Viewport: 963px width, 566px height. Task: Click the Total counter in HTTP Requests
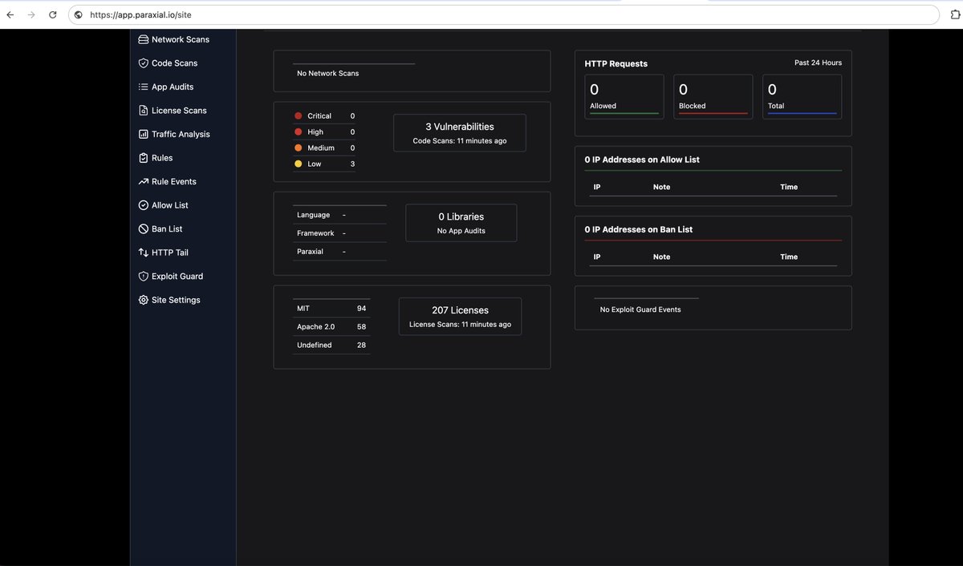point(802,95)
